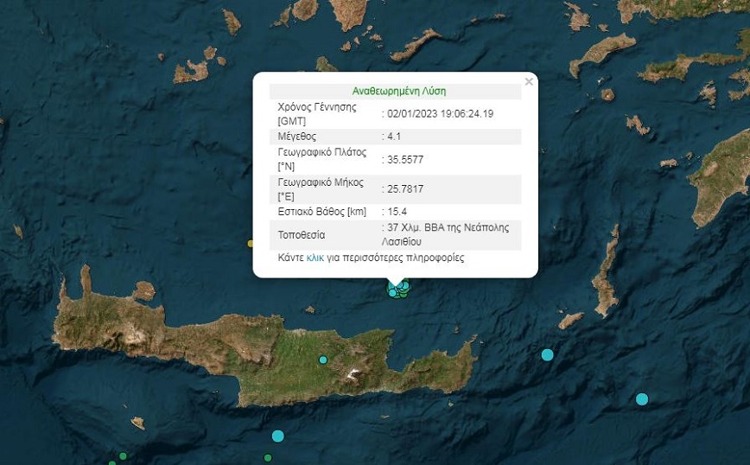Select the green marker near bottom-left corner
Image resolution: width=750 pixels, height=465 pixels.
(x=123, y=456)
